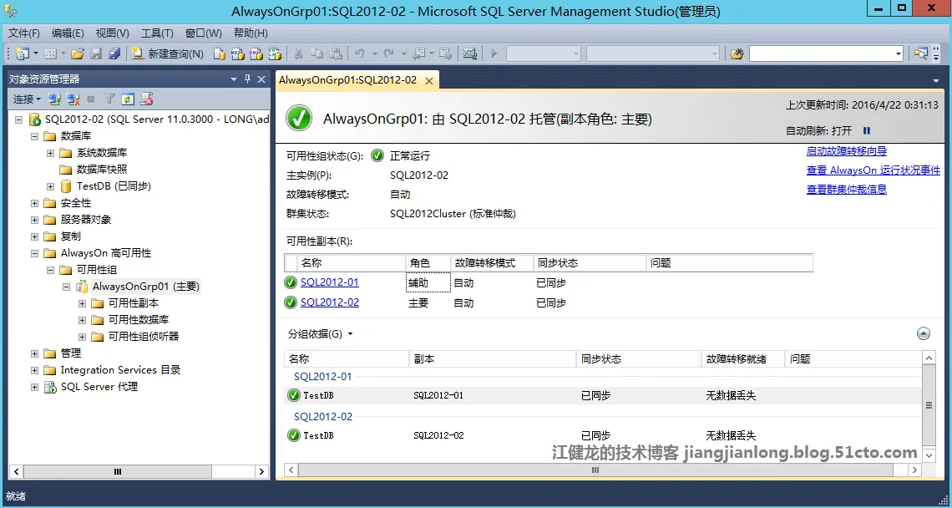Open the SQL2012-01 replica link
Image resolution: width=952 pixels, height=508 pixels.
click(x=330, y=282)
